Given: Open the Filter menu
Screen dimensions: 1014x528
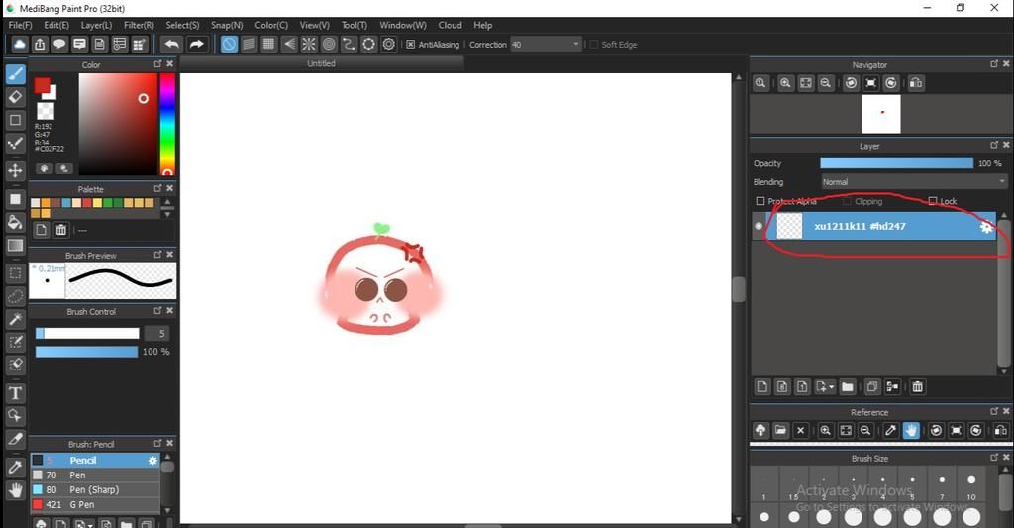Looking at the screenshot, I should click(139, 25).
